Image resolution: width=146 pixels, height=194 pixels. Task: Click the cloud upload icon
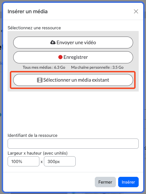click(x=53, y=43)
